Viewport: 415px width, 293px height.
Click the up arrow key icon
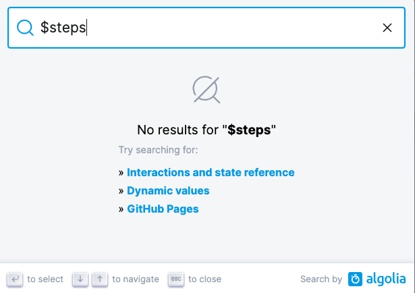pyautogui.click(x=99, y=279)
